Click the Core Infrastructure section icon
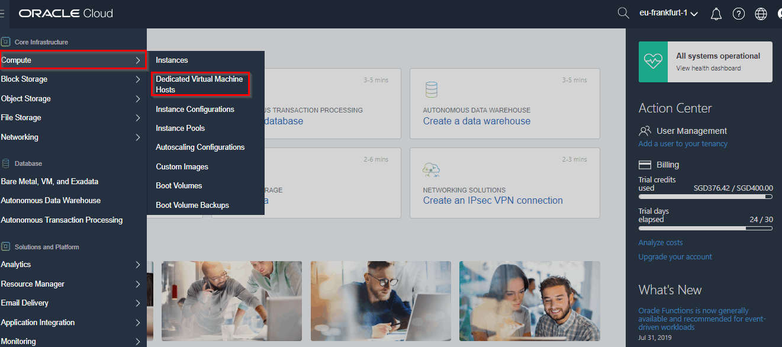This screenshot has width=782, height=347. coord(6,41)
